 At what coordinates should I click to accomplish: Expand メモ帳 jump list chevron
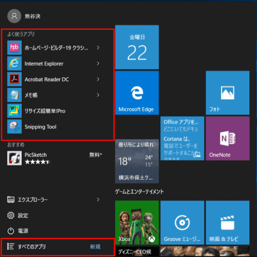98,95
